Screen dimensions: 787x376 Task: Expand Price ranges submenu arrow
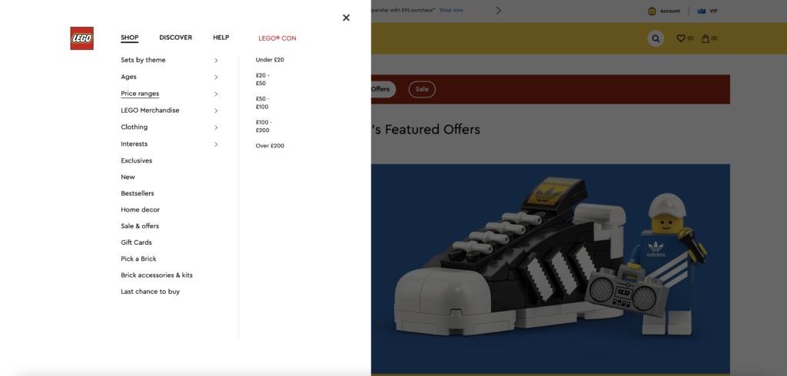pyautogui.click(x=216, y=94)
